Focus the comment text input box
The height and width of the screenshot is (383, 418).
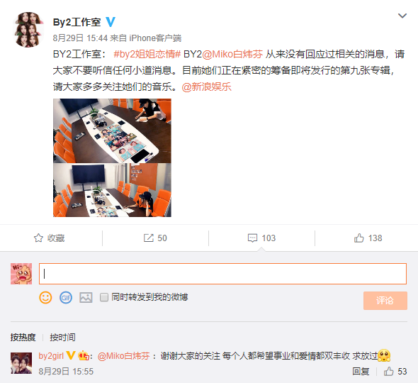[222, 274]
